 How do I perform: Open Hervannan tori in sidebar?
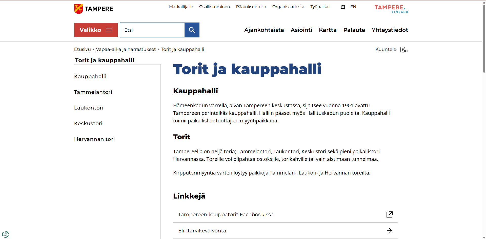(x=94, y=139)
